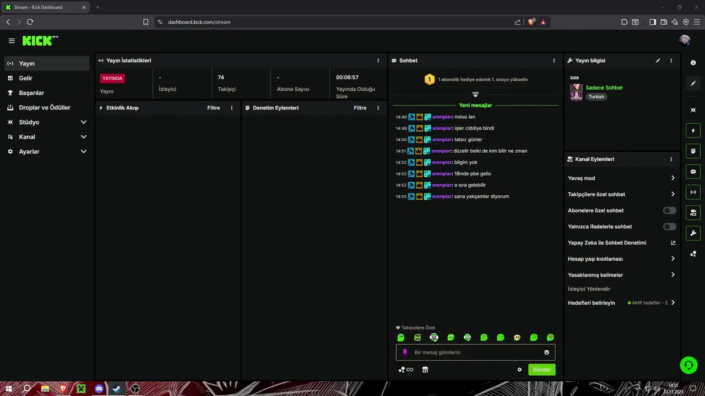
Task: Edit stream info with pencil icon in Yayın bilgisi
Action: pos(658,61)
